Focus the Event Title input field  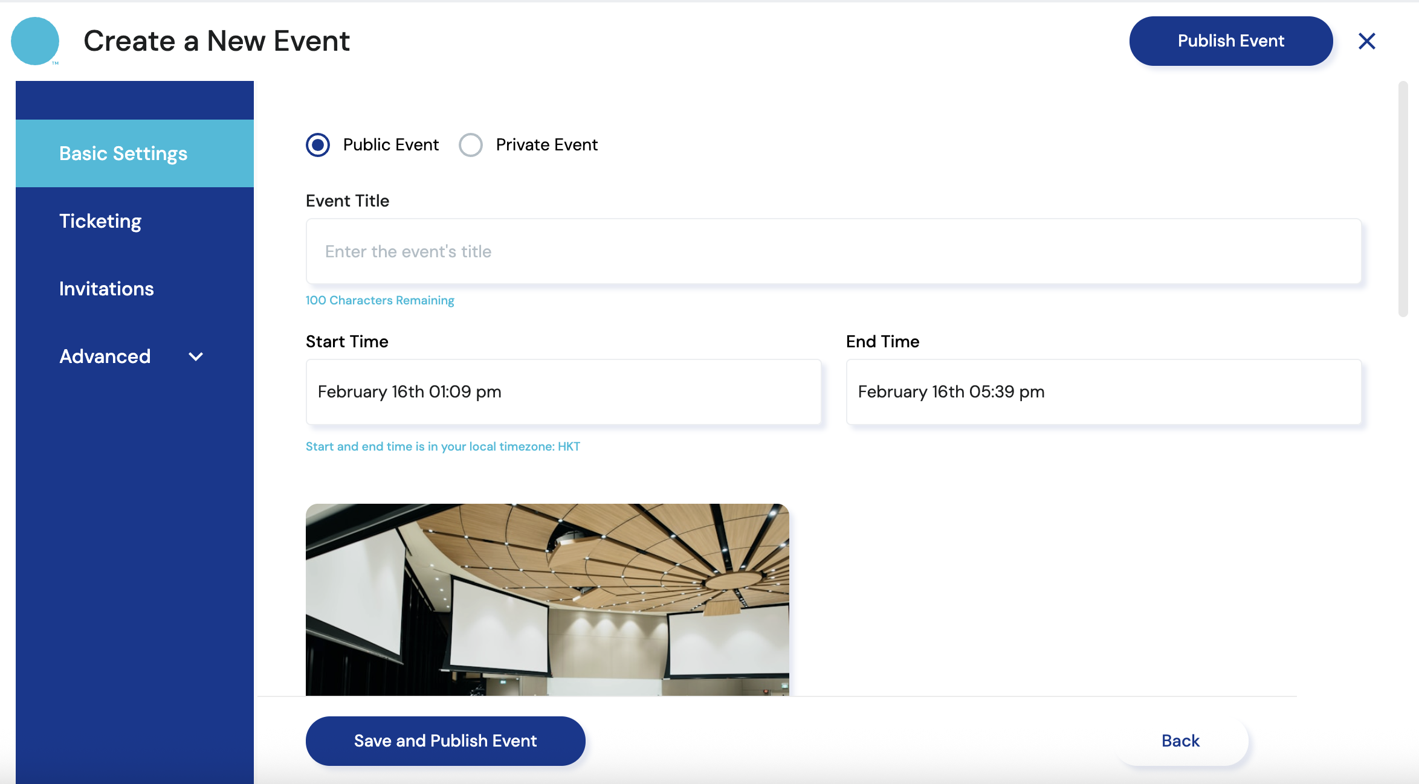pyautogui.click(x=833, y=251)
